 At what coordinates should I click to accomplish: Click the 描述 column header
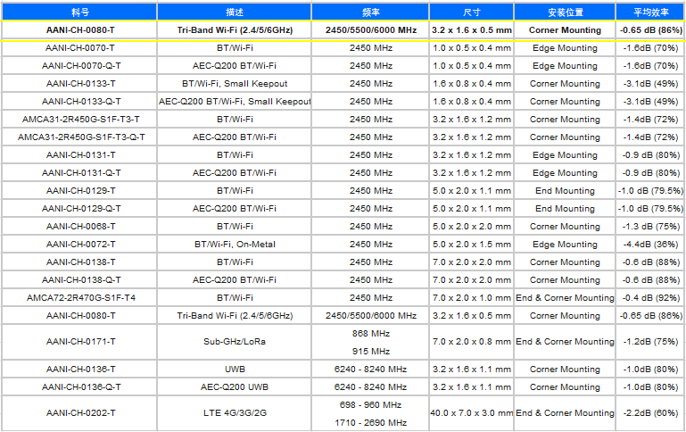[x=235, y=12]
